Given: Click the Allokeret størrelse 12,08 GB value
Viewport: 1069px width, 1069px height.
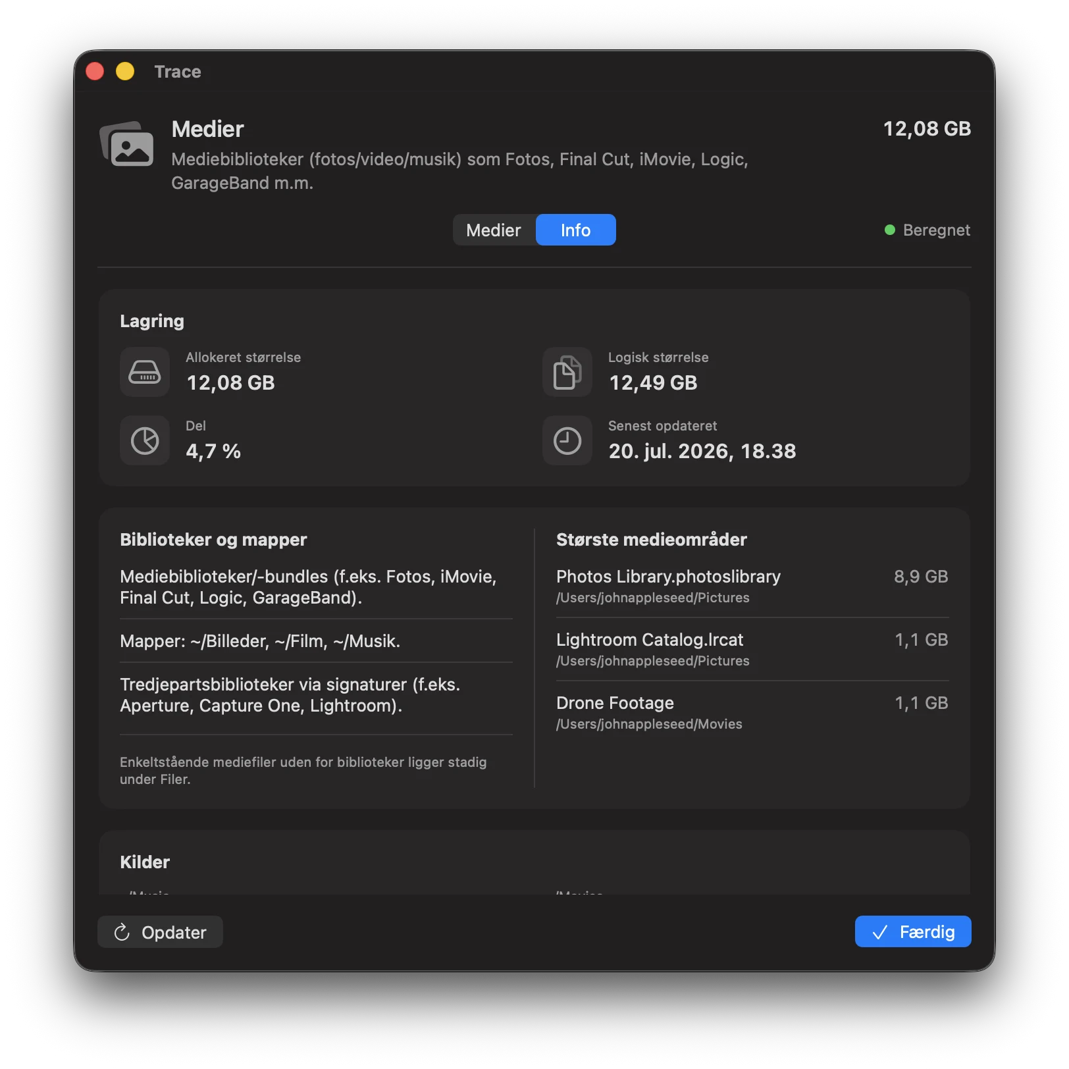Looking at the screenshot, I should pyautogui.click(x=231, y=382).
